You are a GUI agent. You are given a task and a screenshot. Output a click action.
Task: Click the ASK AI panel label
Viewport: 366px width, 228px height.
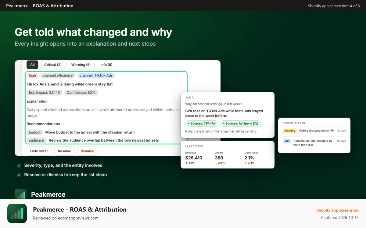[x=190, y=98]
